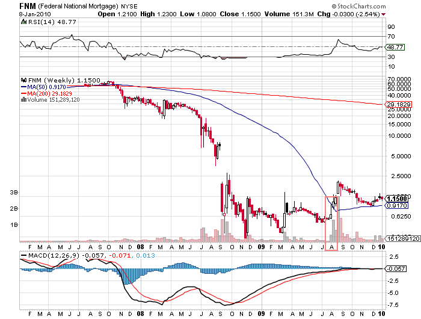The width and height of the screenshot is (421, 319).
Task: Click the Low 1.0800 value
Action: 198,14
